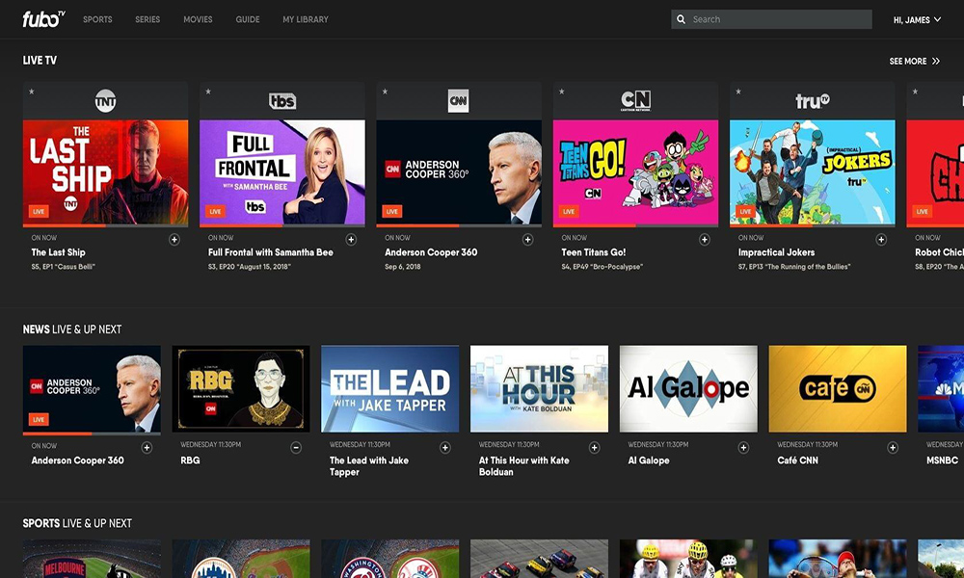Add Anderson Cooper 360 in News row
Image resolution: width=964 pixels, height=578 pixels.
click(147, 448)
